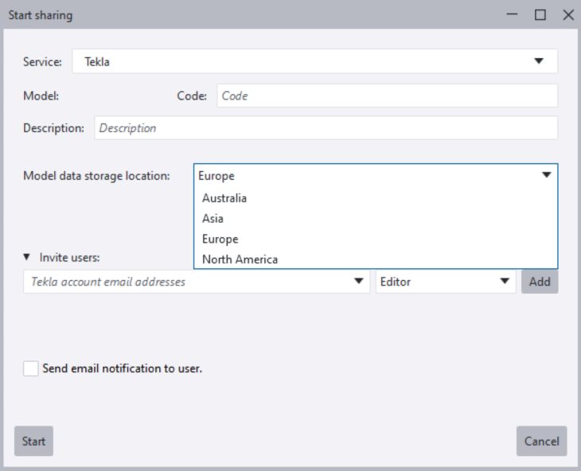The image size is (581, 471).
Task: Collapse the Invite users section triangle
Action: (27, 257)
